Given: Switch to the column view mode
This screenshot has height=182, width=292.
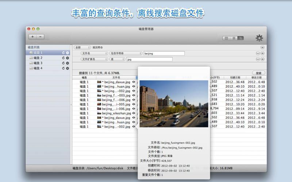Looking at the screenshot, I should click(x=226, y=38).
